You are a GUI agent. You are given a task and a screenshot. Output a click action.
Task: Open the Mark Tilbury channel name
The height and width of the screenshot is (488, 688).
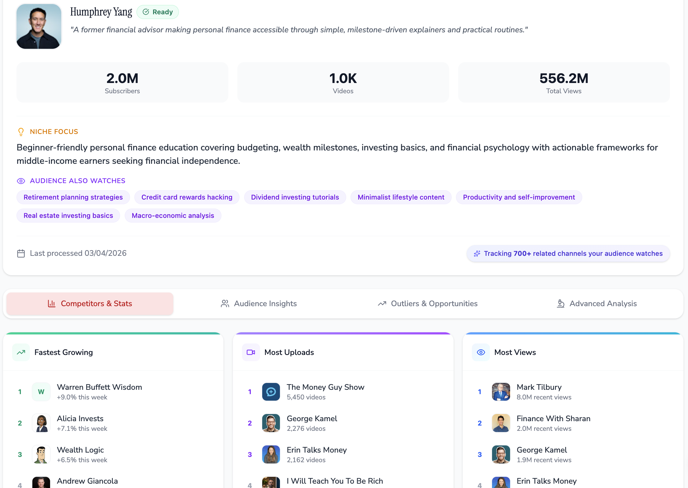539,387
